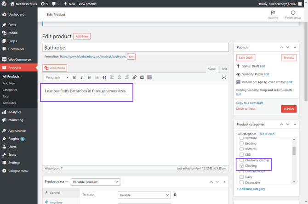This screenshot has width=308, height=204.
Task: Click the Bathrobe product title field
Action: click(x=135, y=47)
